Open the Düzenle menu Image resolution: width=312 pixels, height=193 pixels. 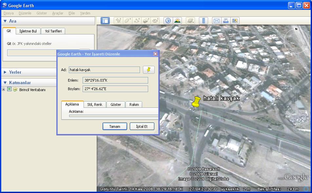pos(25,13)
